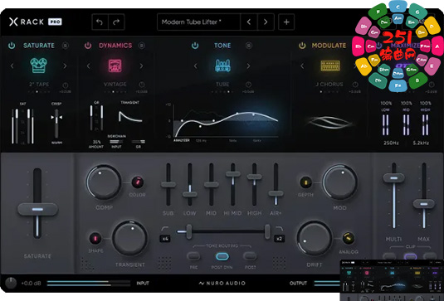Screen dimensions: 444x301
Task: Open the Modern Tube Lifter preset menu
Action: click(198, 22)
